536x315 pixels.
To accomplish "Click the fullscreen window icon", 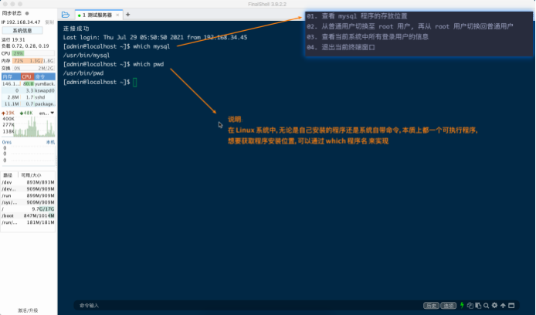I will point(511,306).
